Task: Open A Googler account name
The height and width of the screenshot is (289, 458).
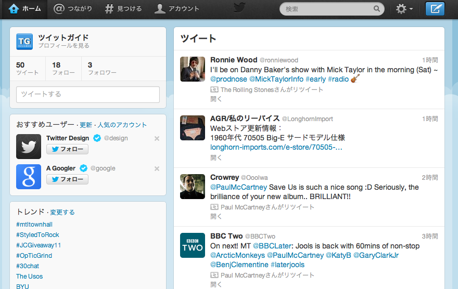Action: 61,168
